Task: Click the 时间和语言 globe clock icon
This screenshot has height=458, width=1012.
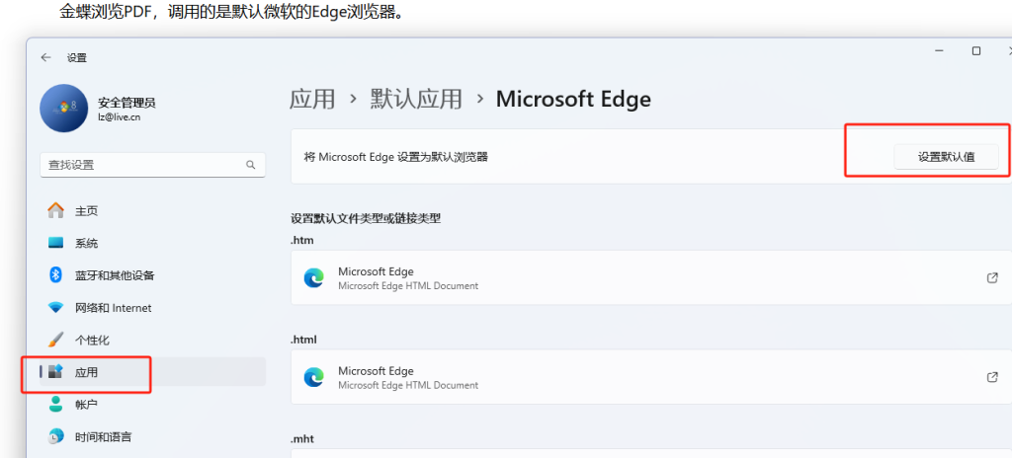Action: tap(56, 436)
